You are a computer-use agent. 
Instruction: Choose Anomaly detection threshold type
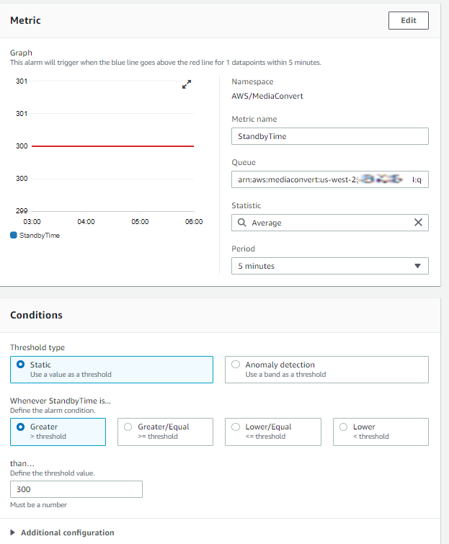236,365
